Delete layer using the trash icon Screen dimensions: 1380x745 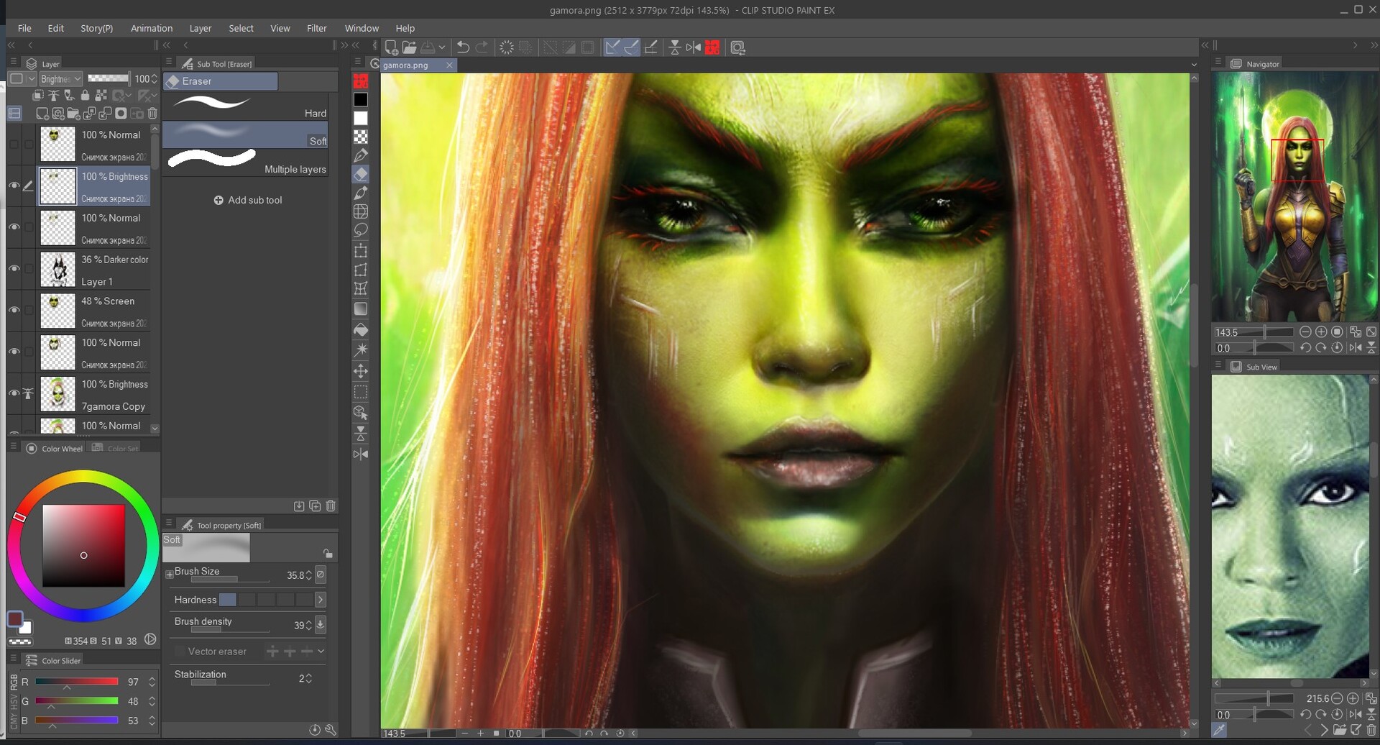coord(152,114)
